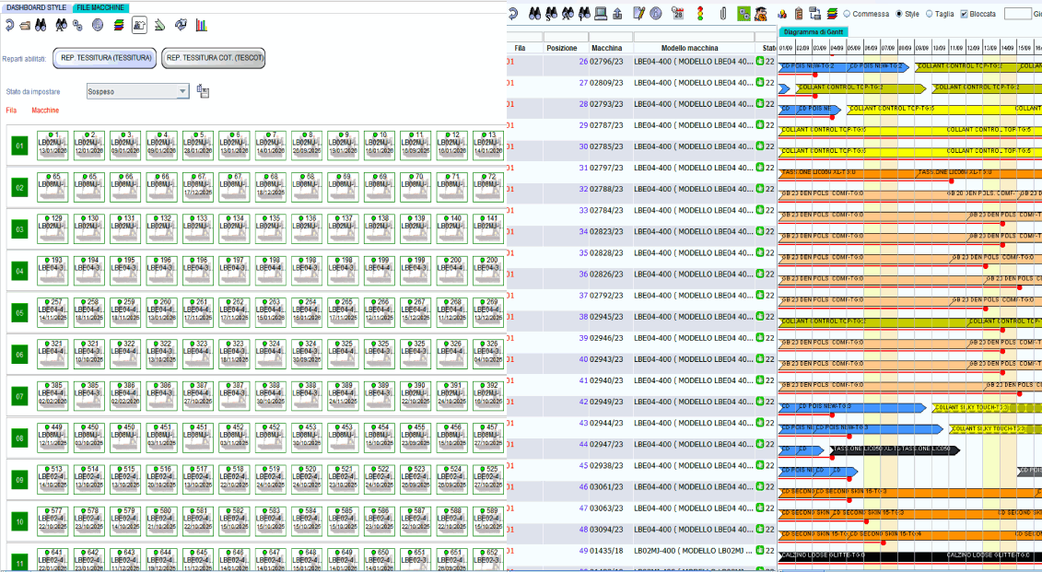
Task: Click the paperclip attachment icon
Action: coord(723,13)
